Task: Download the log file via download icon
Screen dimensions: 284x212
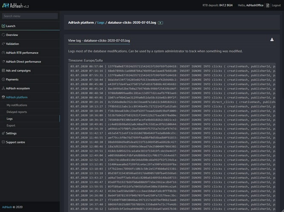Action: 272,40
